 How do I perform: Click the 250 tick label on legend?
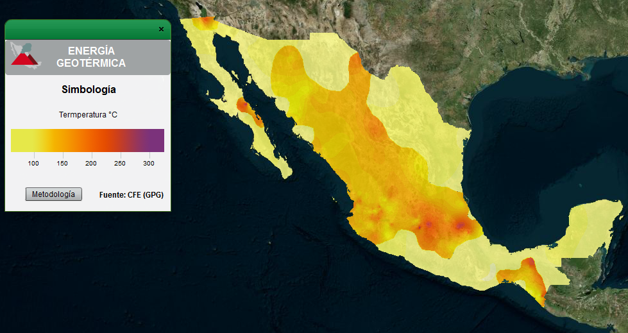click(119, 164)
